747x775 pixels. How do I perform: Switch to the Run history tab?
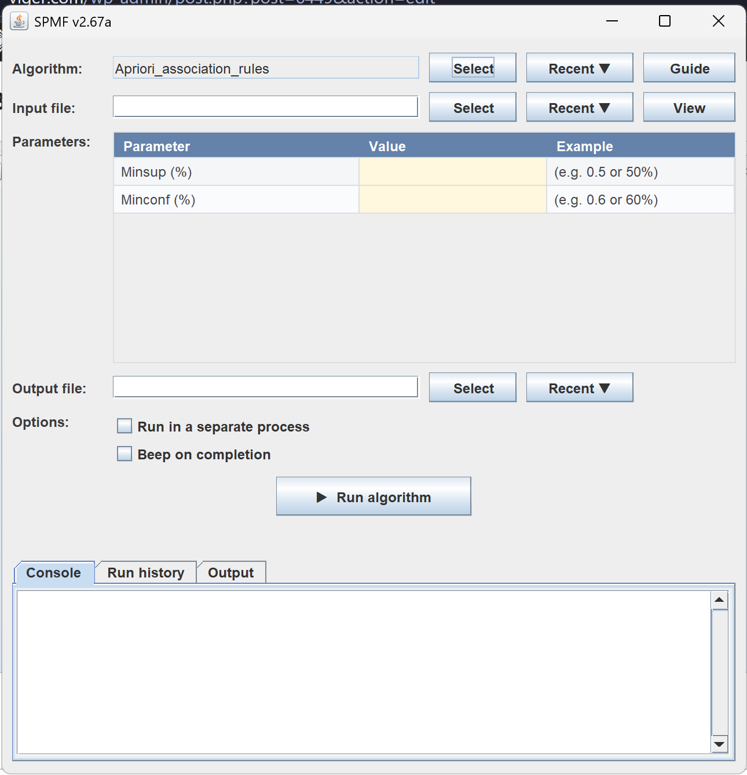pos(146,573)
